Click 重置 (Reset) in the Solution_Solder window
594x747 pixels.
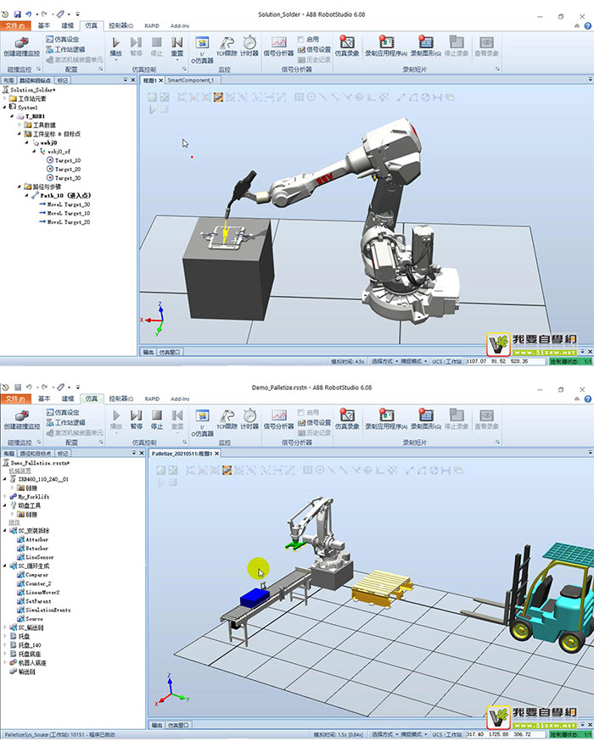[x=177, y=47]
